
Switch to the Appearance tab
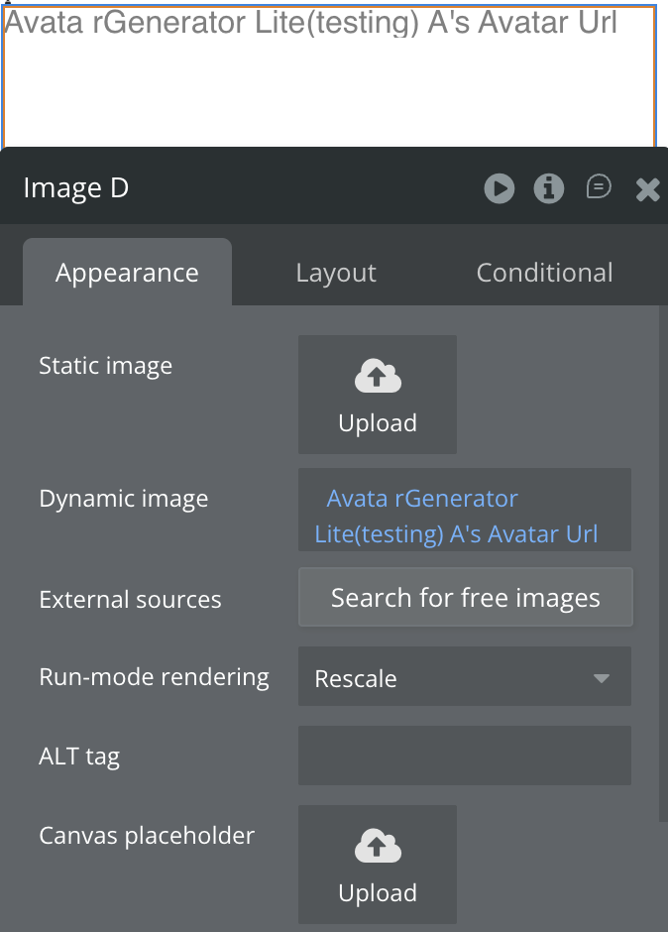[x=127, y=273]
